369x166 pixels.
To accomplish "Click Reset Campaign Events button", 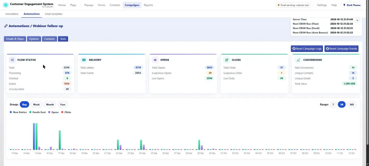I will [x=341, y=49].
